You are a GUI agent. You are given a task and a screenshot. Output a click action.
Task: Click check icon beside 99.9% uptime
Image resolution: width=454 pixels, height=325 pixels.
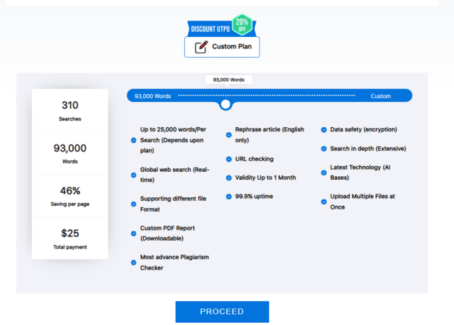[228, 196]
